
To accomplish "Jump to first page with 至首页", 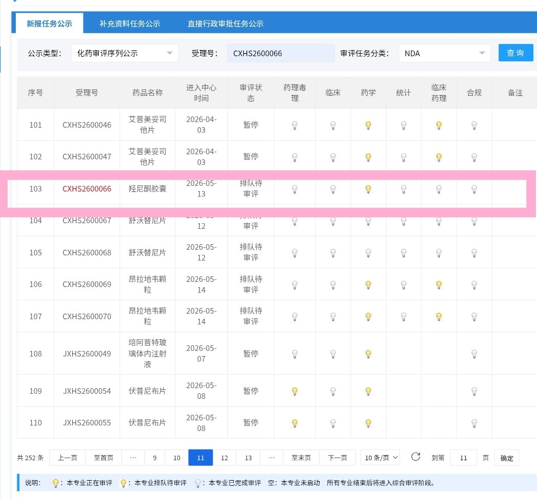I will coord(103,458).
